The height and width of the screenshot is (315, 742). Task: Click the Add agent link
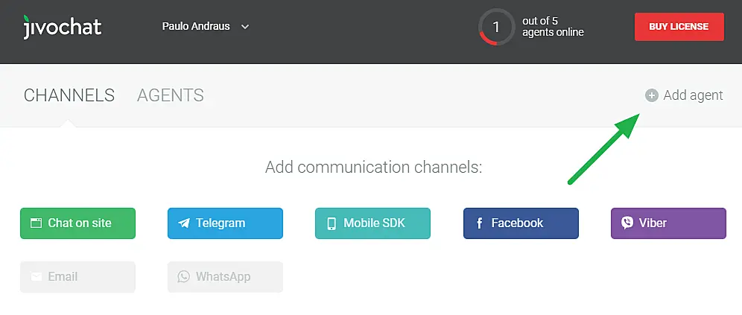pyautogui.click(x=693, y=95)
